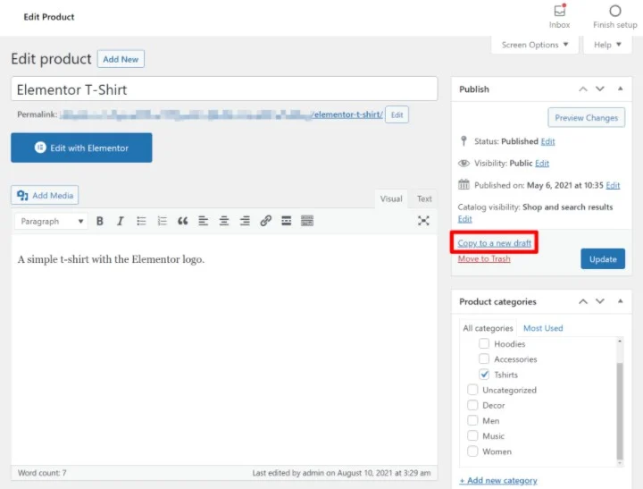
Task: Open the Paragraph format dropdown
Action: [53, 222]
